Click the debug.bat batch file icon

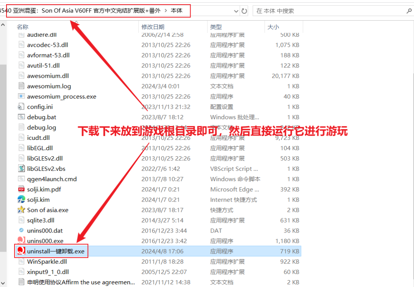pyautogui.click(x=21, y=117)
